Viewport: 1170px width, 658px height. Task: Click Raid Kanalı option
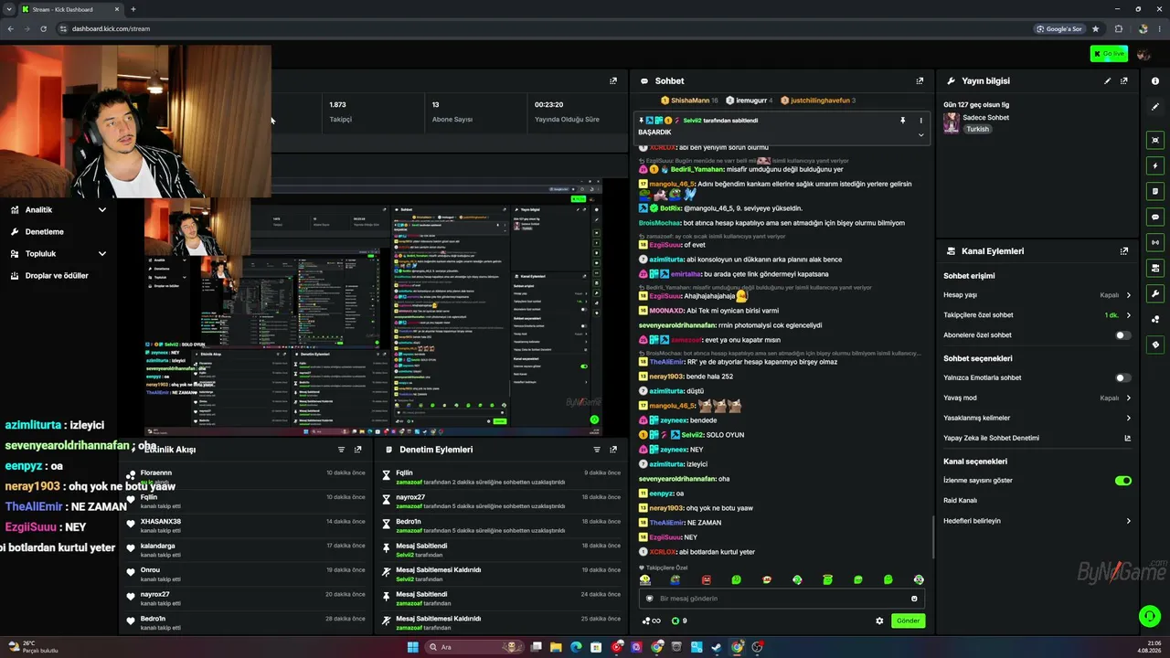pyautogui.click(x=961, y=501)
